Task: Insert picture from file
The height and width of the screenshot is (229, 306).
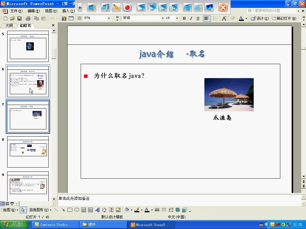Action: pyautogui.click(x=118, y=210)
